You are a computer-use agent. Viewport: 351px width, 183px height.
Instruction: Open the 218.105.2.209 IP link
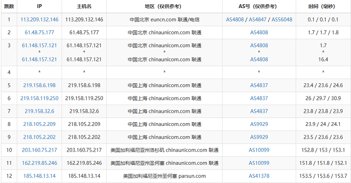39,124
